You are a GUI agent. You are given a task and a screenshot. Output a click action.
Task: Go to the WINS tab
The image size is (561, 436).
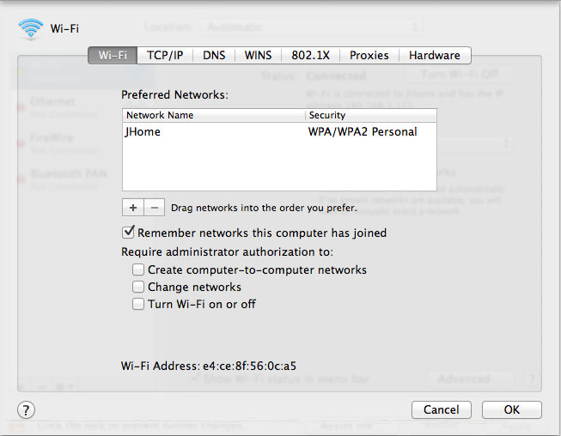click(258, 56)
